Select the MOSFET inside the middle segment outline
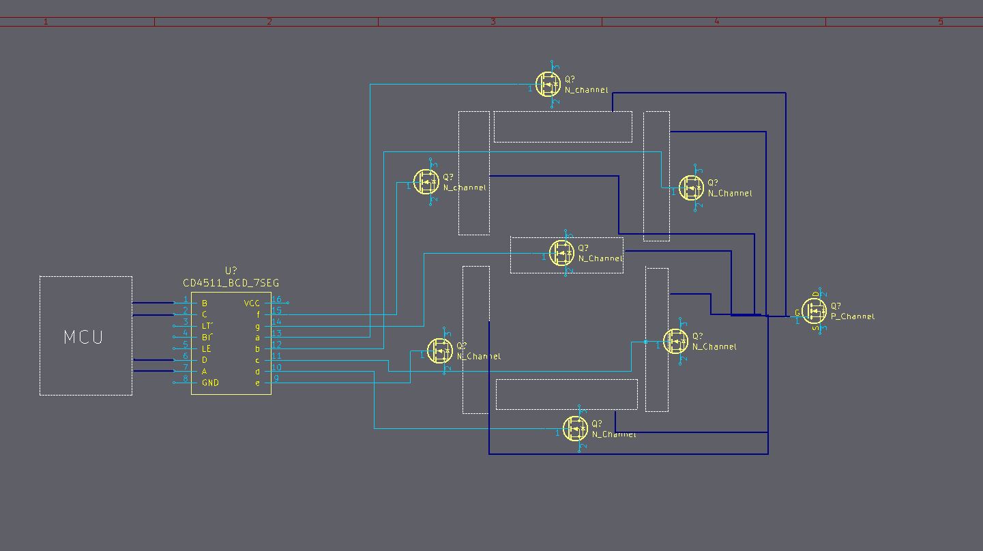The width and height of the screenshot is (983, 551). coord(562,253)
